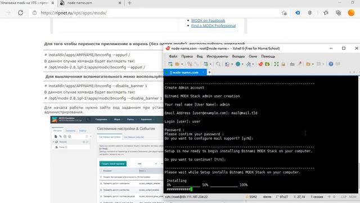
Task: Click the session Properties icon in Xshell toolbar
Action: click(x=206, y=64)
